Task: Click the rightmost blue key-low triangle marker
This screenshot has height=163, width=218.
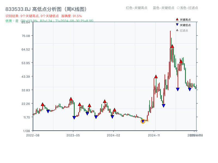Action: point(190,89)
